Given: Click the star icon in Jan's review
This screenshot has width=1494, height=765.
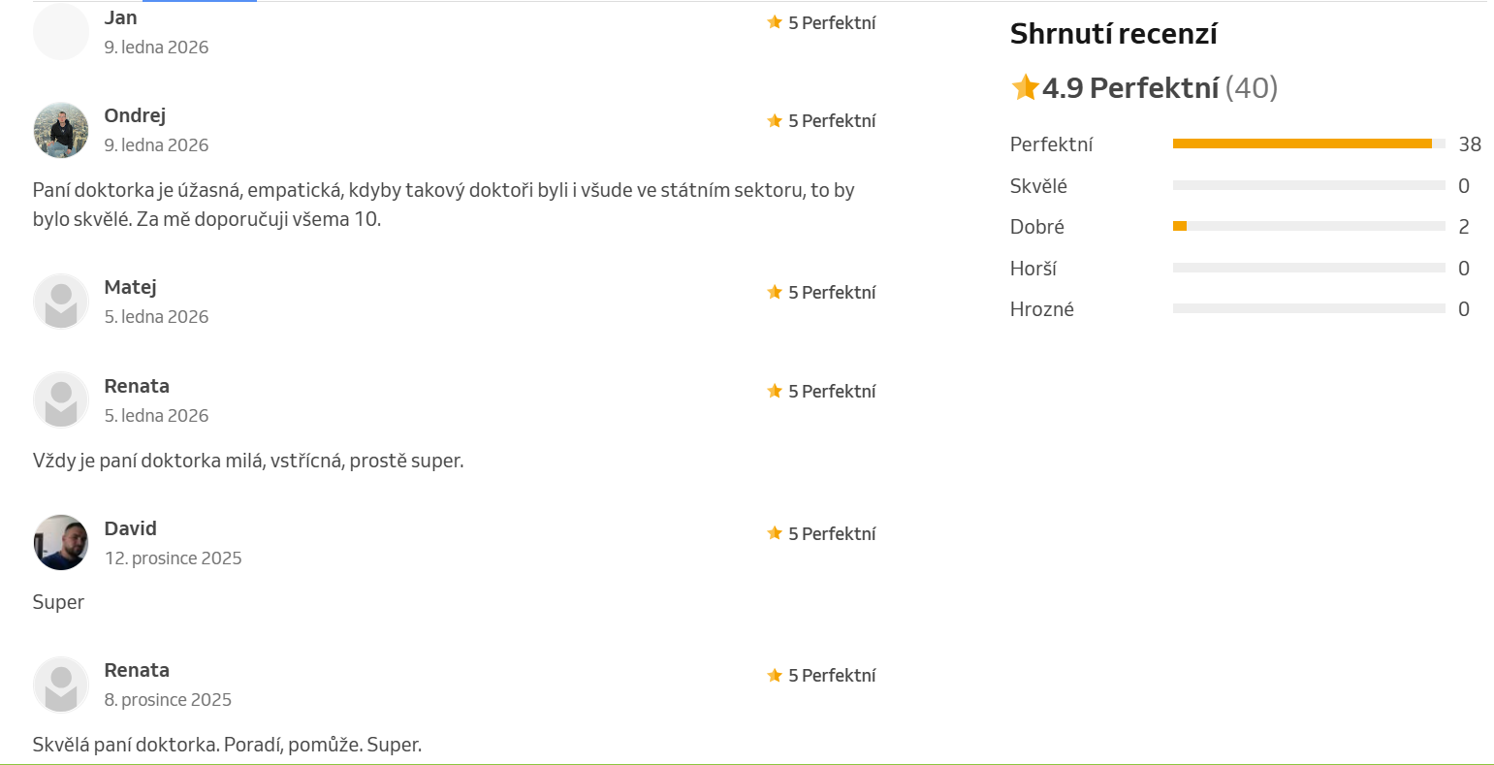Looking at the screenshot, I should pyautogui.click(x=775, y=22).
